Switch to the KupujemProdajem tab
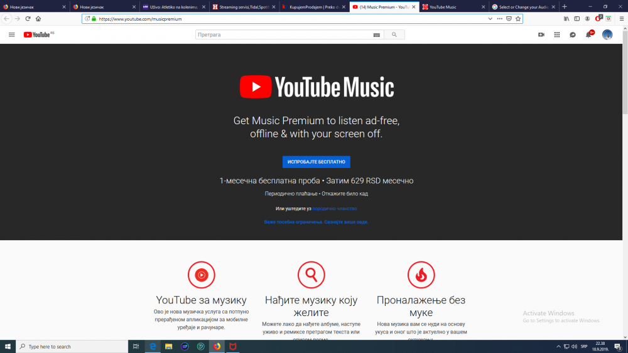 (x=313, y=7)
